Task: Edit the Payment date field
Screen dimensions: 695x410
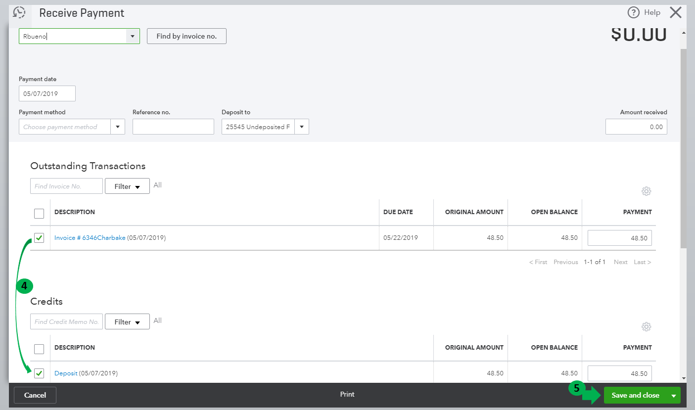Action: point(47,93)
